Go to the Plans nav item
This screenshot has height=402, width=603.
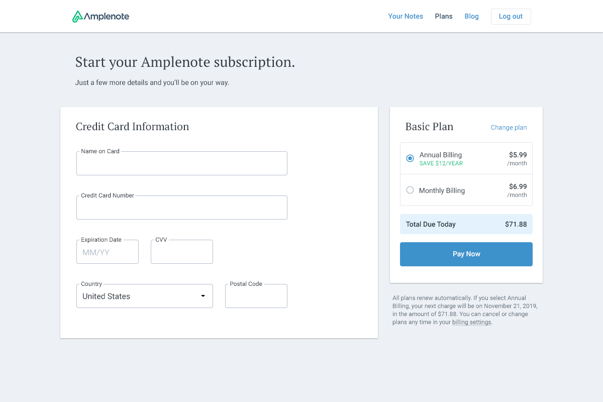(x=444, y=16)
